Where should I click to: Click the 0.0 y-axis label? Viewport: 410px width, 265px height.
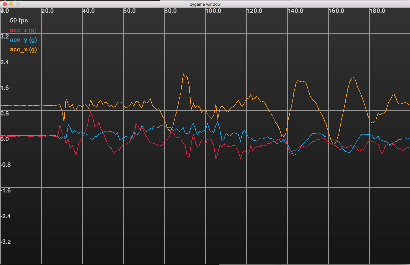point(5,139)
